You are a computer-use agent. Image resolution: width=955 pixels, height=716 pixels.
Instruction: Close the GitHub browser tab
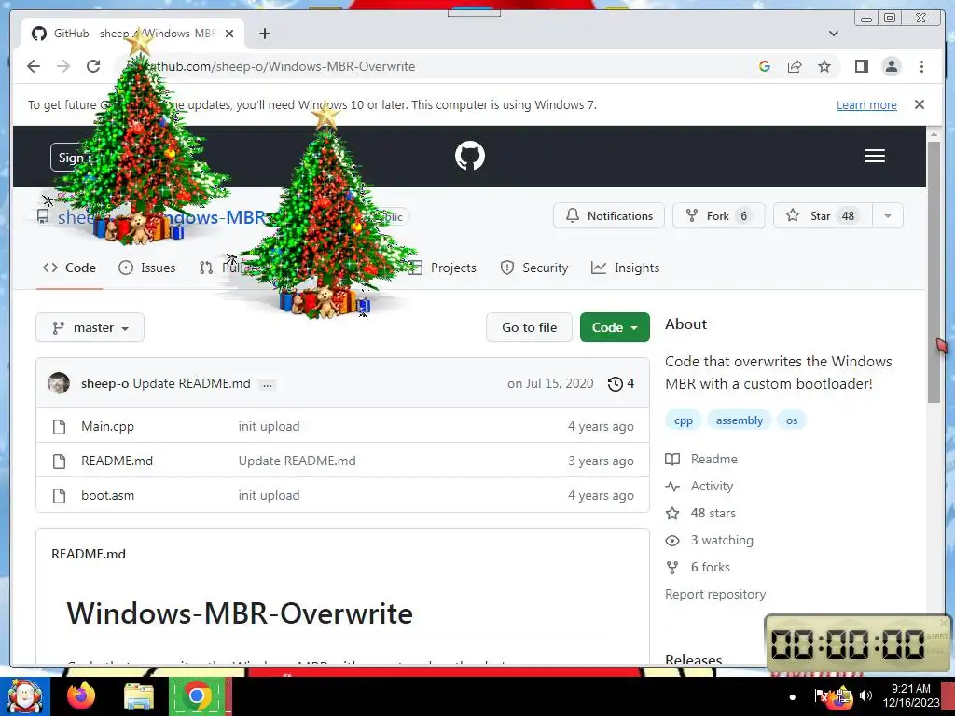click(229, 34)
